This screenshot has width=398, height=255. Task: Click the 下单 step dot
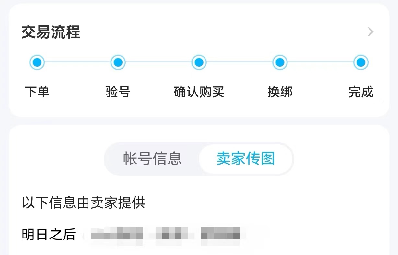(37, 62)
